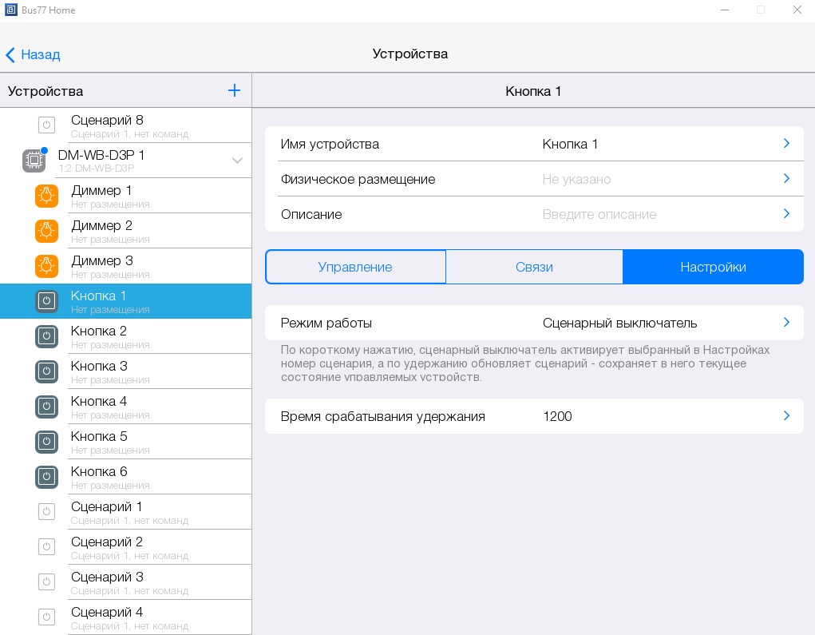Edit the Имя устройства field
This screenshot has height=635, width=815.
[x=534, y=144]
